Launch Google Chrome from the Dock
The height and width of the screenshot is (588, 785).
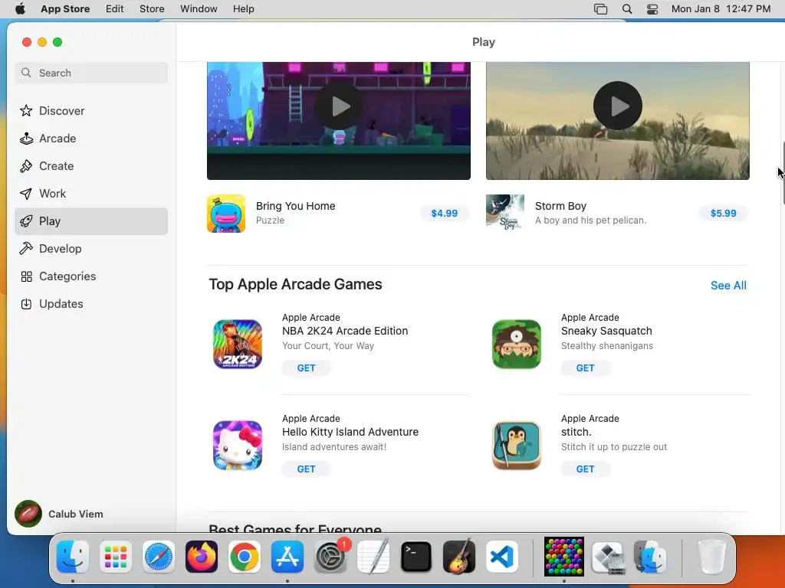(245, 557)
